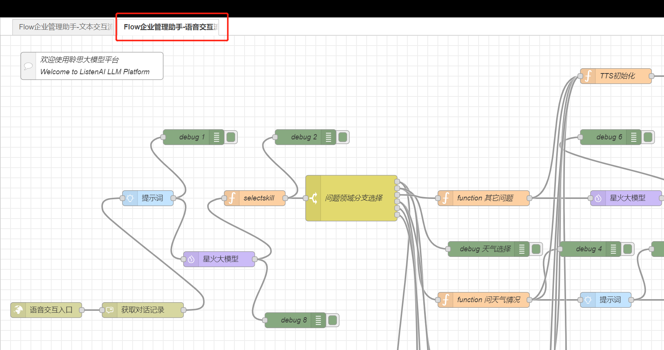Select the debug 1 node label
664x350 pixels.
[x=192, y=137]
